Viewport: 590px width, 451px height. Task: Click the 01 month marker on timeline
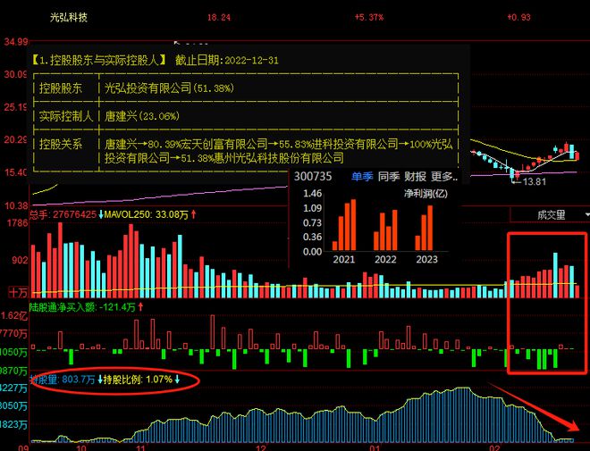point(375,447)
